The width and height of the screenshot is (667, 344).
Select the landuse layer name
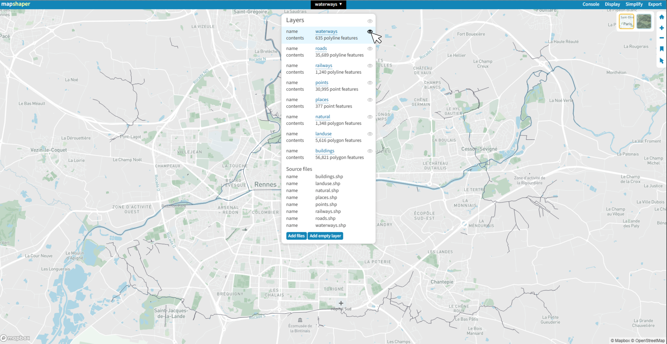pyautogui.click(x=323, y=134)
